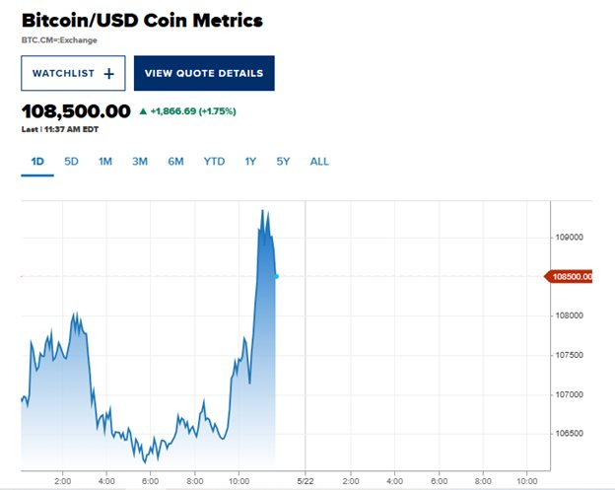The image size is (615, 490).
Task: Select the 1D time range tab
Action: pos(36,161)
